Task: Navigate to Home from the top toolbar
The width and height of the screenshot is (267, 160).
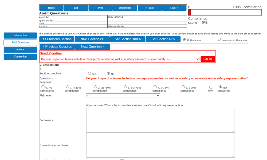Action: pos(51,8)
